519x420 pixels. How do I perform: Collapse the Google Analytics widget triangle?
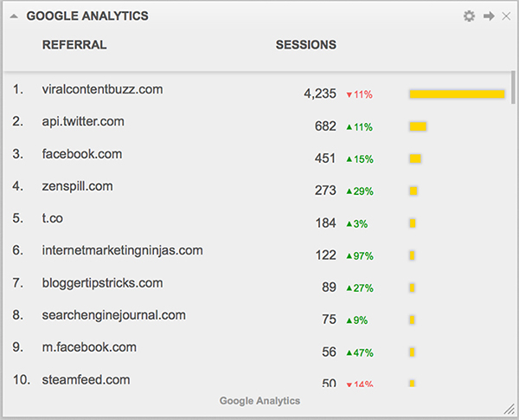point(14,16)
